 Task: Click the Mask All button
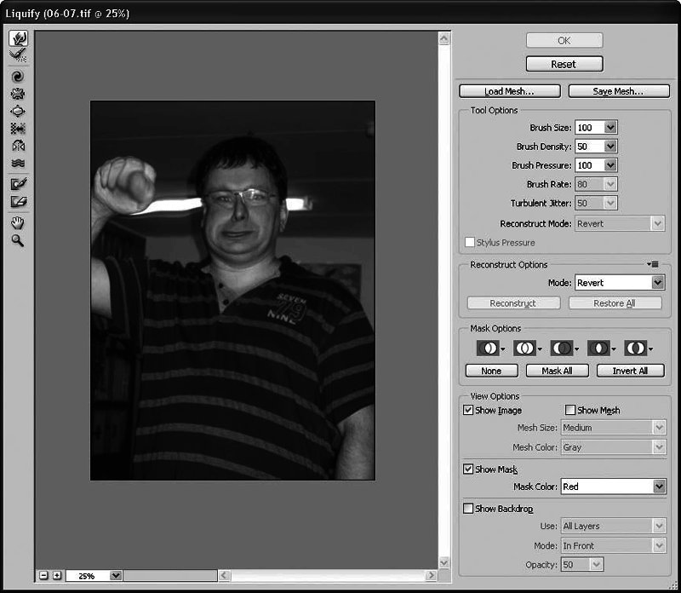558,371
